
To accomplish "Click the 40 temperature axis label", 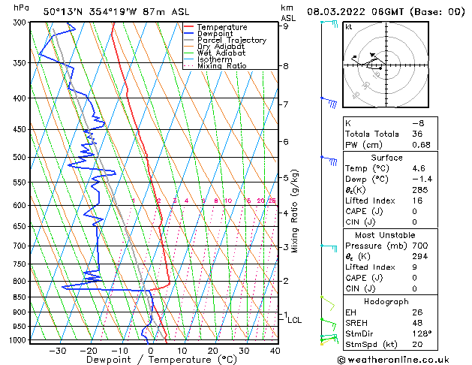I will [x=275, y=351].
